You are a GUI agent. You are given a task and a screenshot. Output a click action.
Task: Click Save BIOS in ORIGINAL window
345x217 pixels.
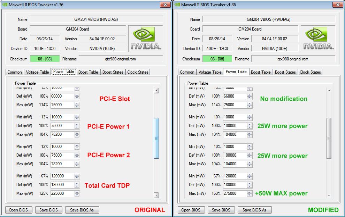coord(49,210)
